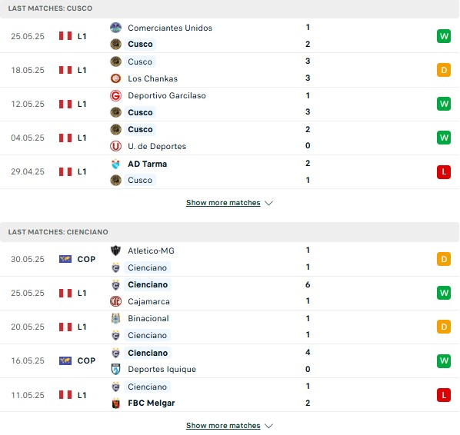
Task: Click the Comerciantes Unidos team crest
Action: (x=115, y=28)
